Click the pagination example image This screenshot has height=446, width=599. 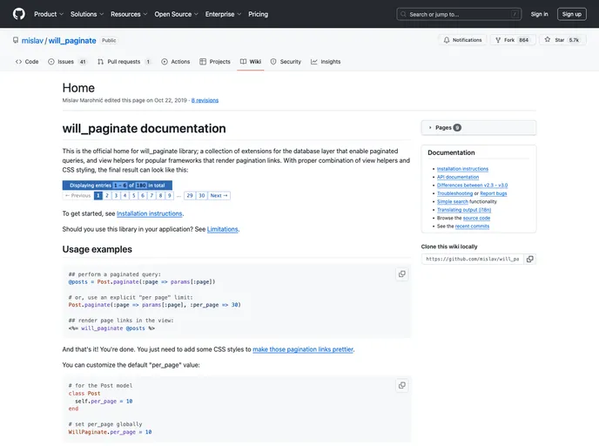coord(146,190)
